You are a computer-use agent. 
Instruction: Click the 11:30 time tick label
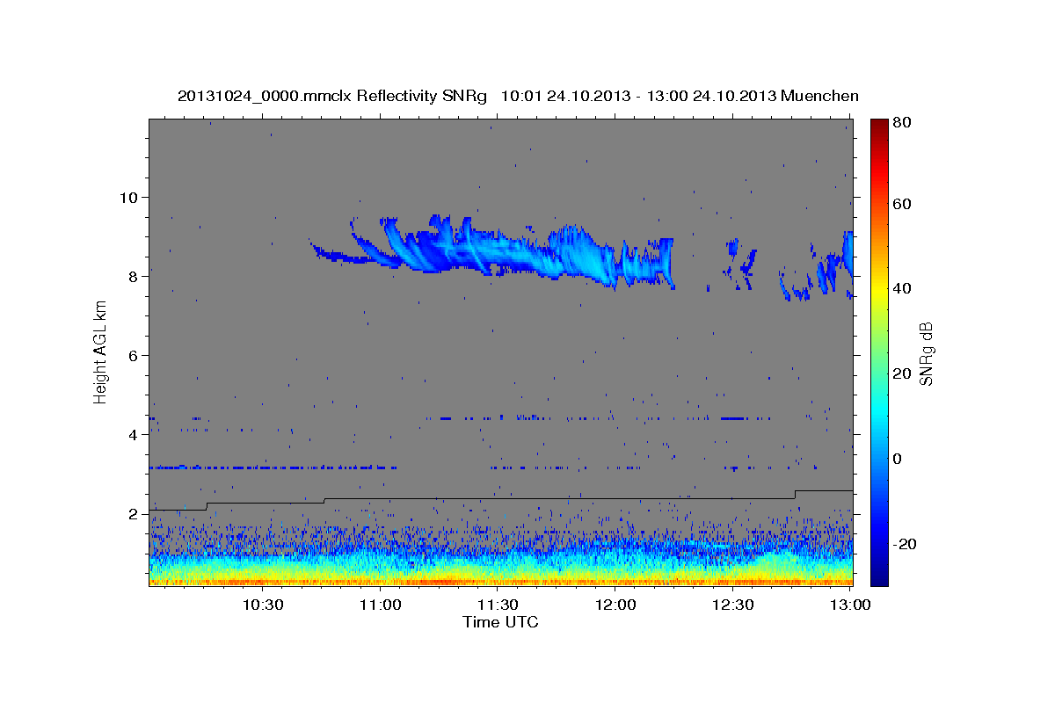(498, 605)
